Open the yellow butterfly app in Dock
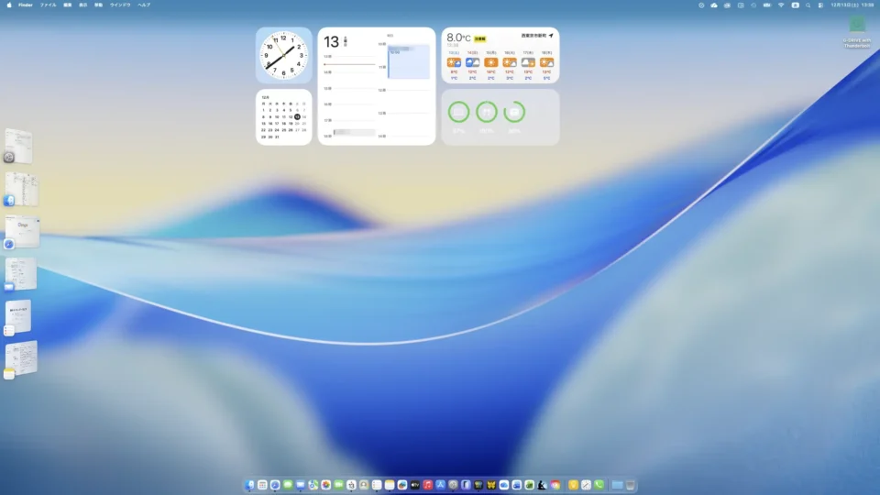The height and width of the screenshot is (495, 880). coord(491,485)
